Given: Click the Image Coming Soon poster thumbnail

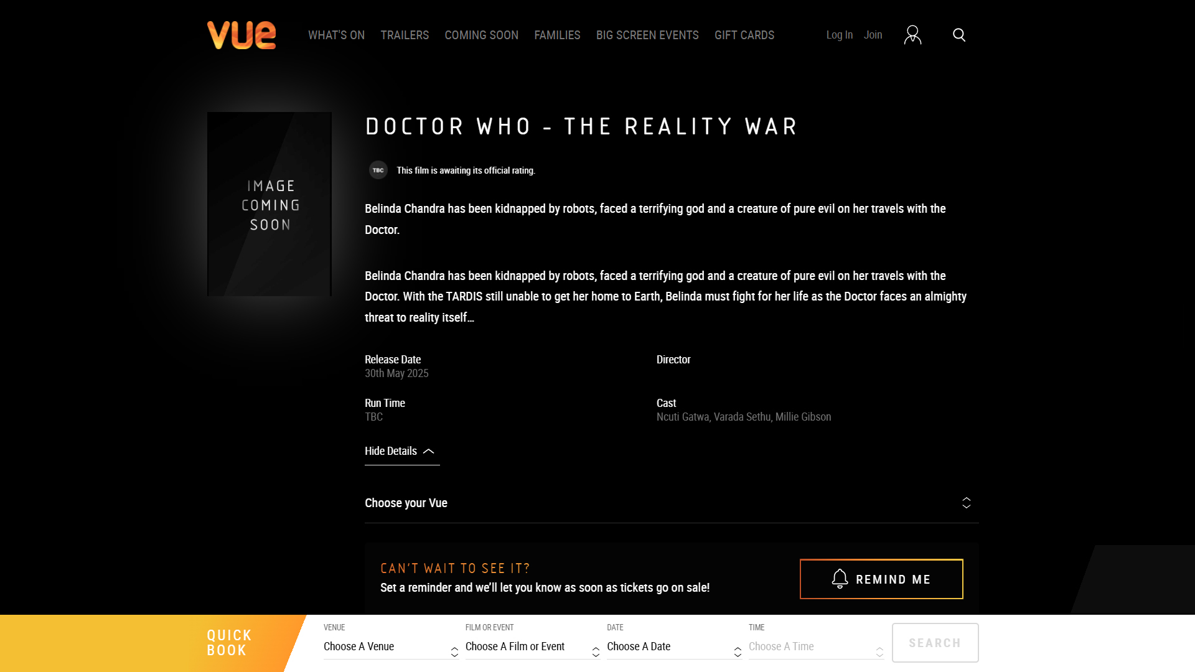Looking at the screenshot, I should pos(269,204).
